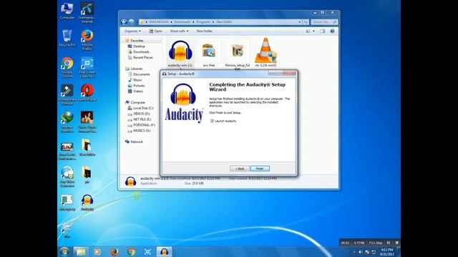
Task: Click Windows Media Player in the taskbar
Action: click(97, 251)
